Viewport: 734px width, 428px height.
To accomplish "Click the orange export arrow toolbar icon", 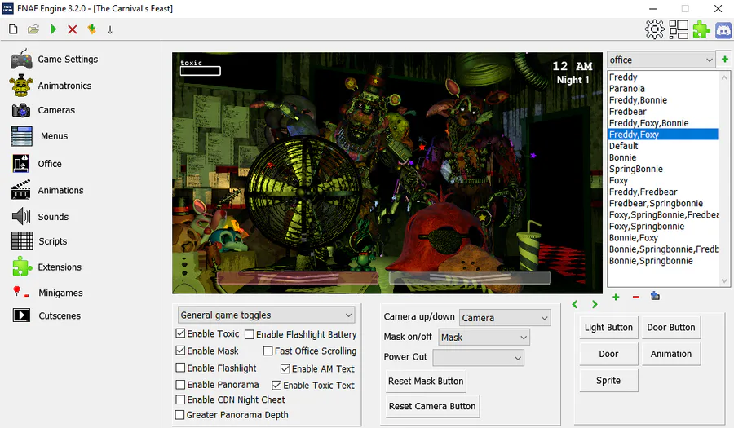I will (x=91, y=29).
